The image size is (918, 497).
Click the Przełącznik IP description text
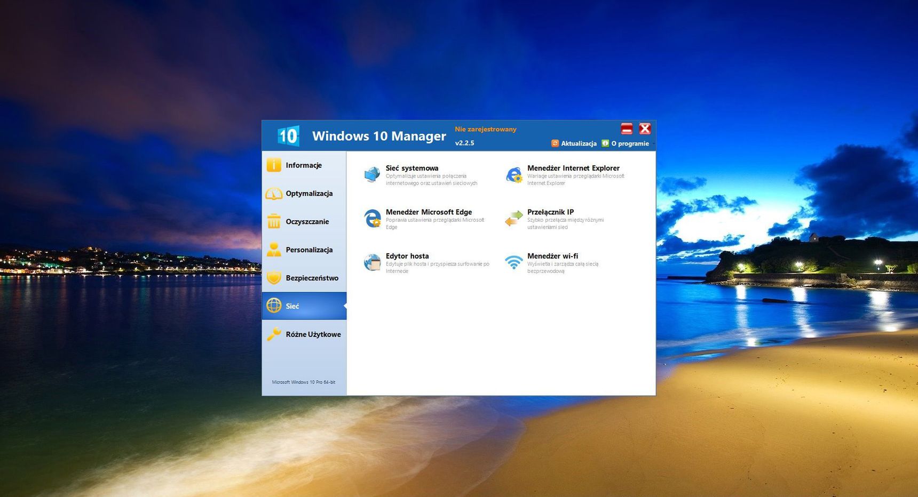[x=565, y=223]
